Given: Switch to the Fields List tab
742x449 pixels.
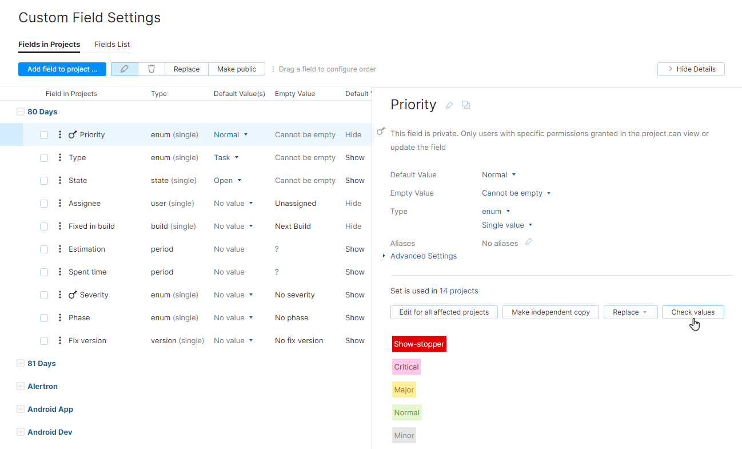Looking at the screenshot, I should tap(111, 44).
